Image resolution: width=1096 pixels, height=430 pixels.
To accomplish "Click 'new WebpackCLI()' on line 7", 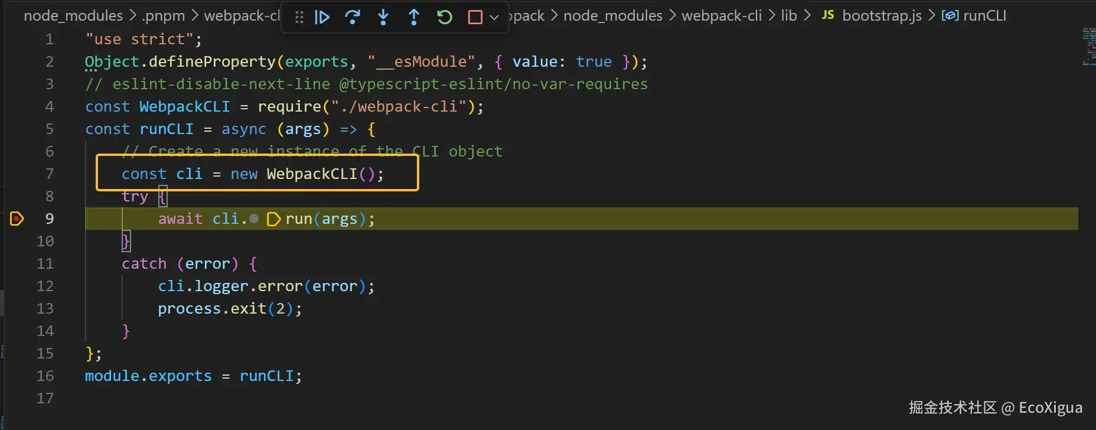I will coord(303,174).
